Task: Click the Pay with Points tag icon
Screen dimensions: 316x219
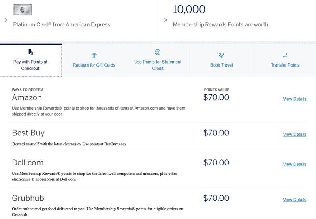Action: [x=30, y=52]
